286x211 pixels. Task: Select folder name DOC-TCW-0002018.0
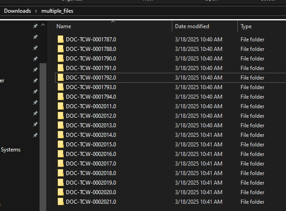tap(91, 173)
